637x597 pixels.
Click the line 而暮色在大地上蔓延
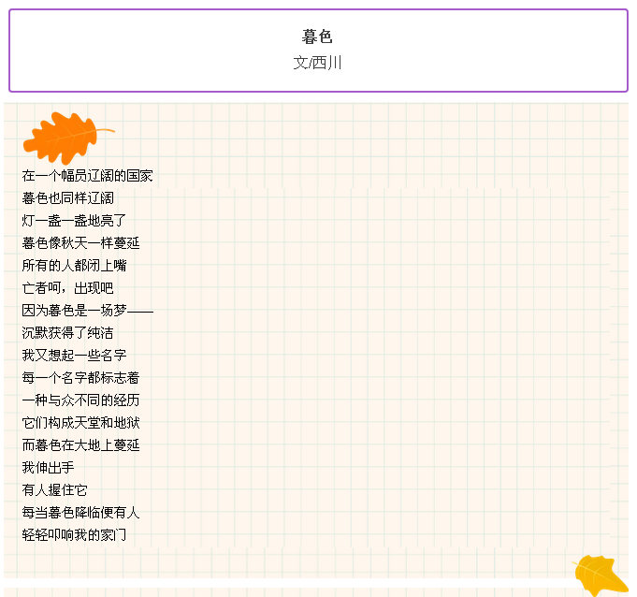click(80, 445)
